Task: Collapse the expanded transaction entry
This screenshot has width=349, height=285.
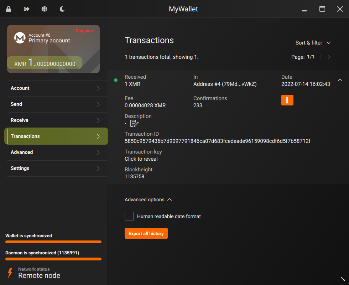Action: pyautogui.click(x=340, y=80)
